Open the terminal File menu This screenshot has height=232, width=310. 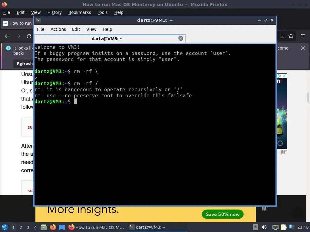(41, 29)
